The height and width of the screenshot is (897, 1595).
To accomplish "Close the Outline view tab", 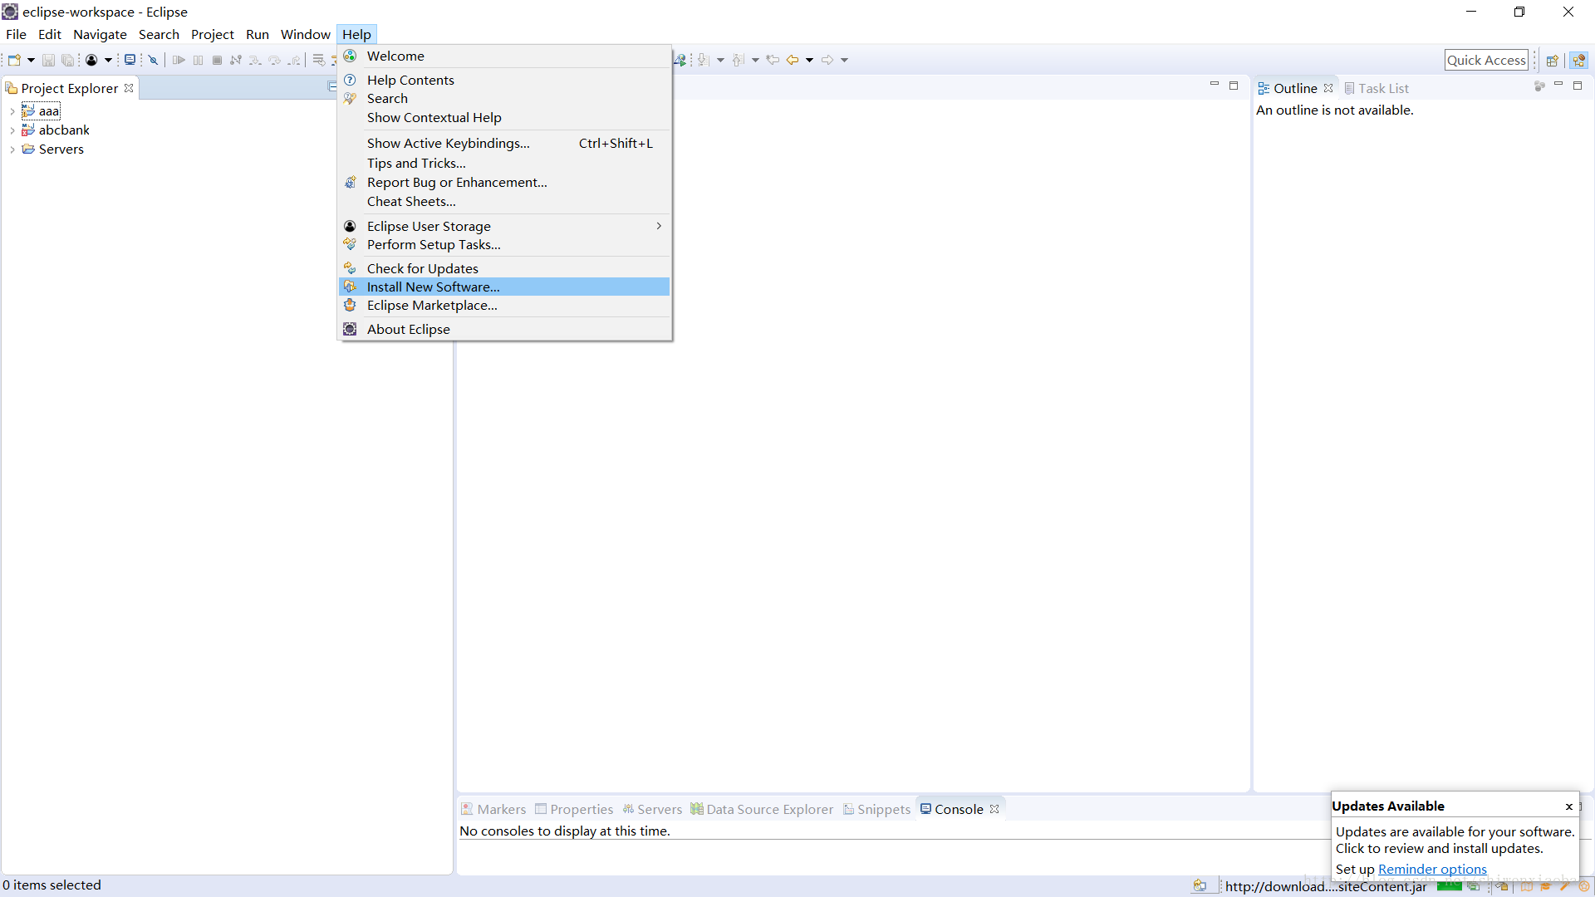I will [x=1328, y=88].
